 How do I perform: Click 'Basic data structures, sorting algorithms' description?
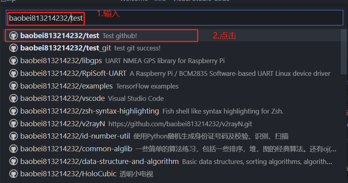pos(257,161)
